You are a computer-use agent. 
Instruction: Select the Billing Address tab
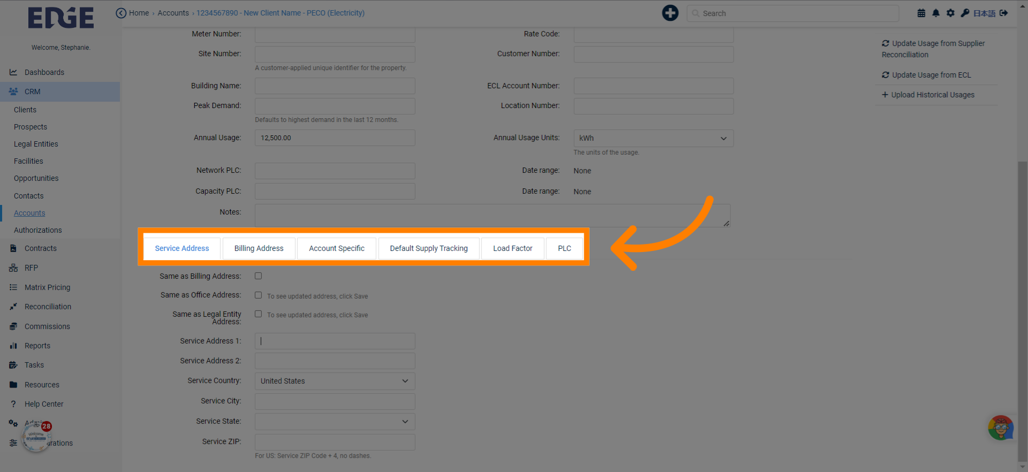pyautogui.click(x=259, y=248)
